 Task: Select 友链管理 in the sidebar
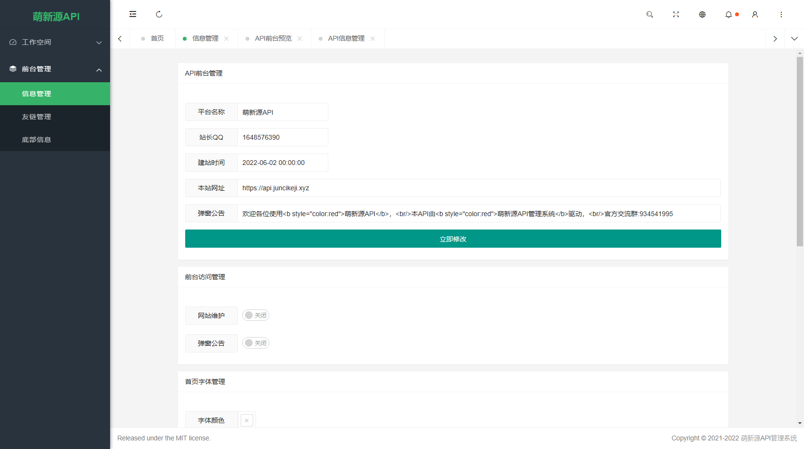coord(55,117)
